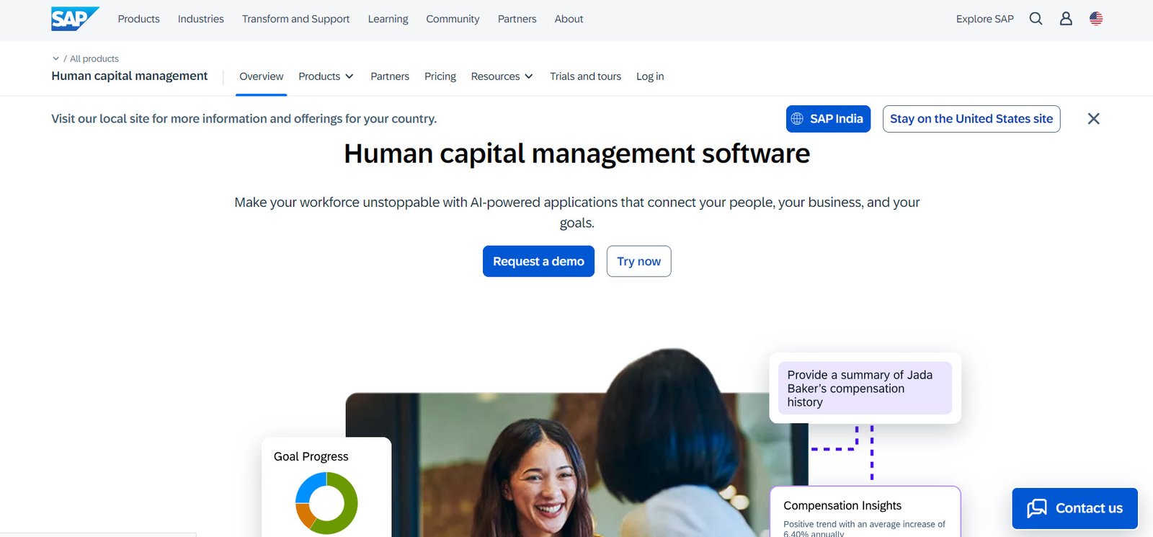Click the chat bubble icon in Contact us
1153x537 pixels.
click(1037, 508)
